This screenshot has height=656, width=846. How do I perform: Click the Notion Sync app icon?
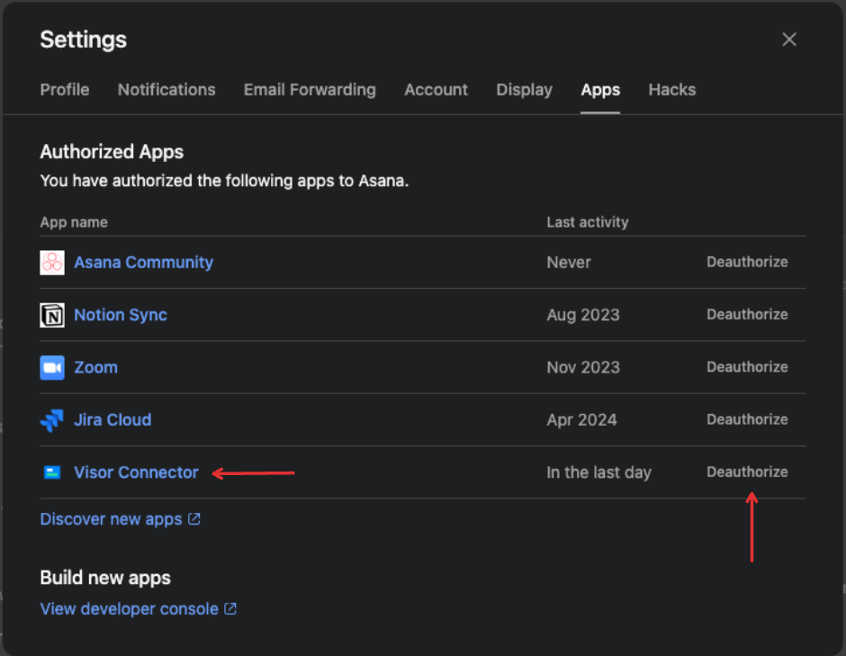(x=52, y=315)
